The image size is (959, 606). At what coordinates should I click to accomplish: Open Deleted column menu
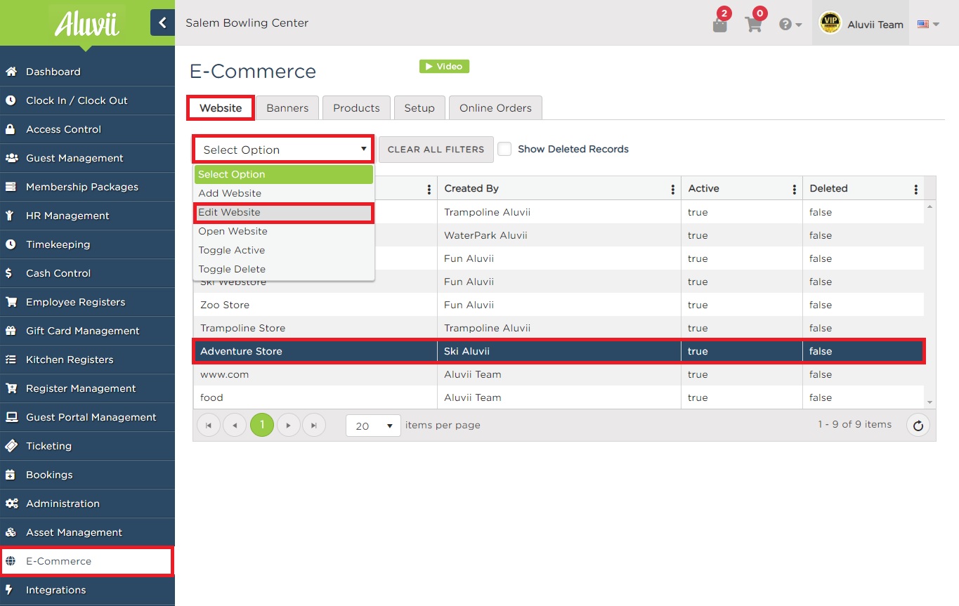[x=916, y=189]
